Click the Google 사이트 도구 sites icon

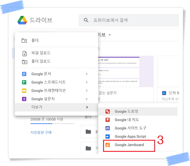[108, 128]
